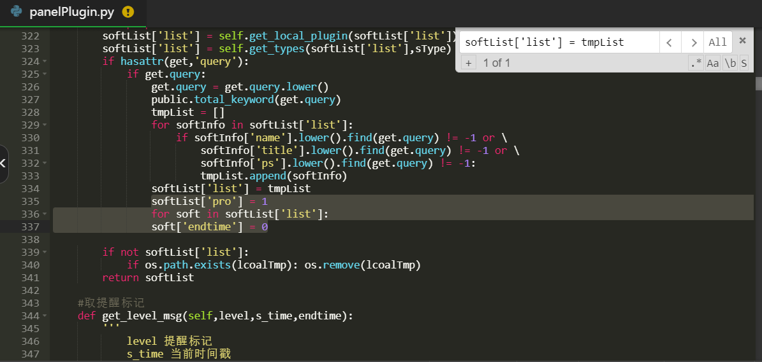Fold get_level_msg function at line 344
Viewport: 762px width, 362px height.
click(x=45, y=316)
